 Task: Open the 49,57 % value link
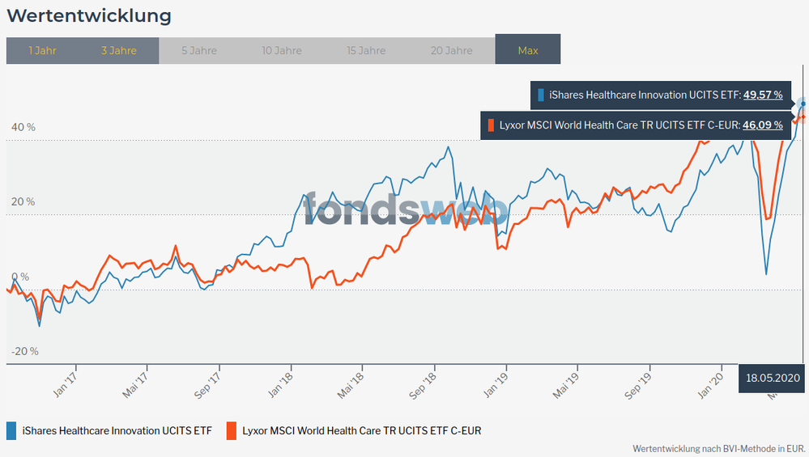click(763, 95)
